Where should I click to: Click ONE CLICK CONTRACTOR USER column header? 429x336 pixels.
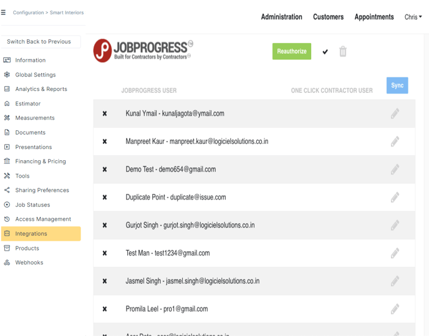[332, 90]
